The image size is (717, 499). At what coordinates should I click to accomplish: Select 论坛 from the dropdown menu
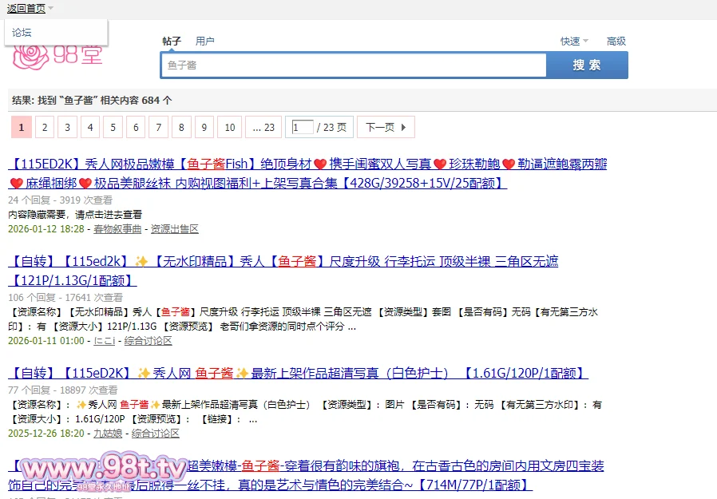(22, 33)
